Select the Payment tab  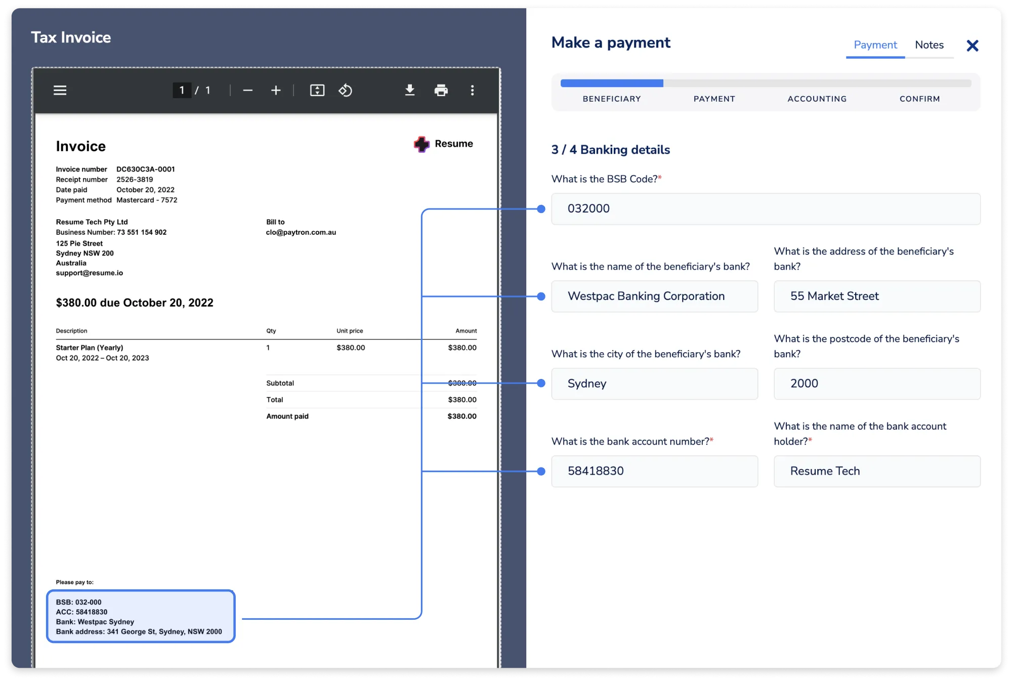click(875, 45)
